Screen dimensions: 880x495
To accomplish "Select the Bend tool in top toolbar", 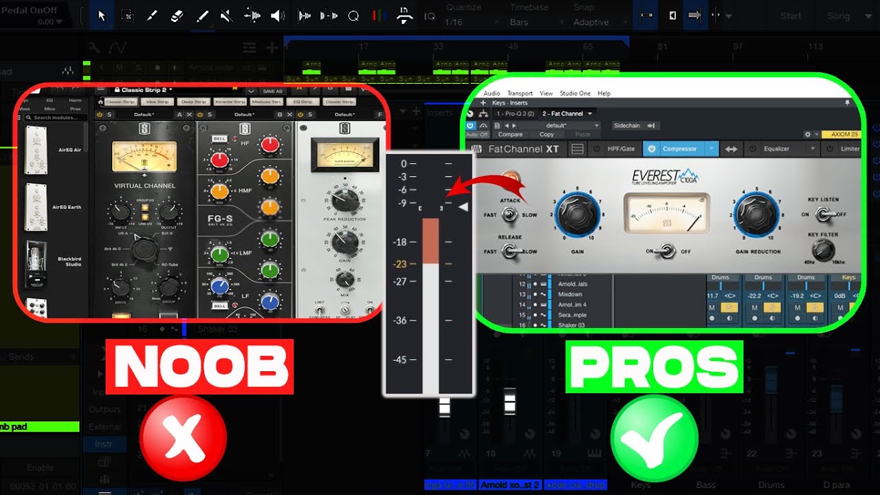I will (x=252, y=16).
